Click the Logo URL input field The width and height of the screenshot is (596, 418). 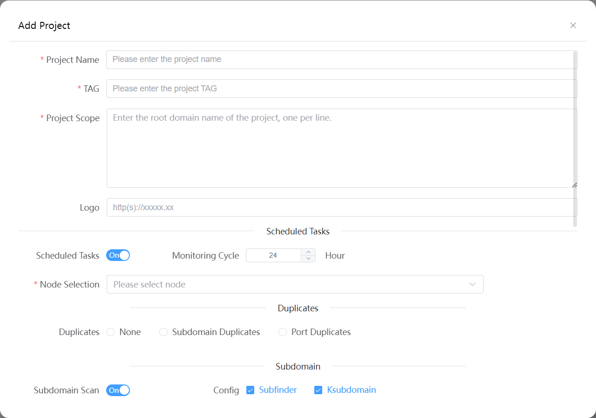point(341,207)
